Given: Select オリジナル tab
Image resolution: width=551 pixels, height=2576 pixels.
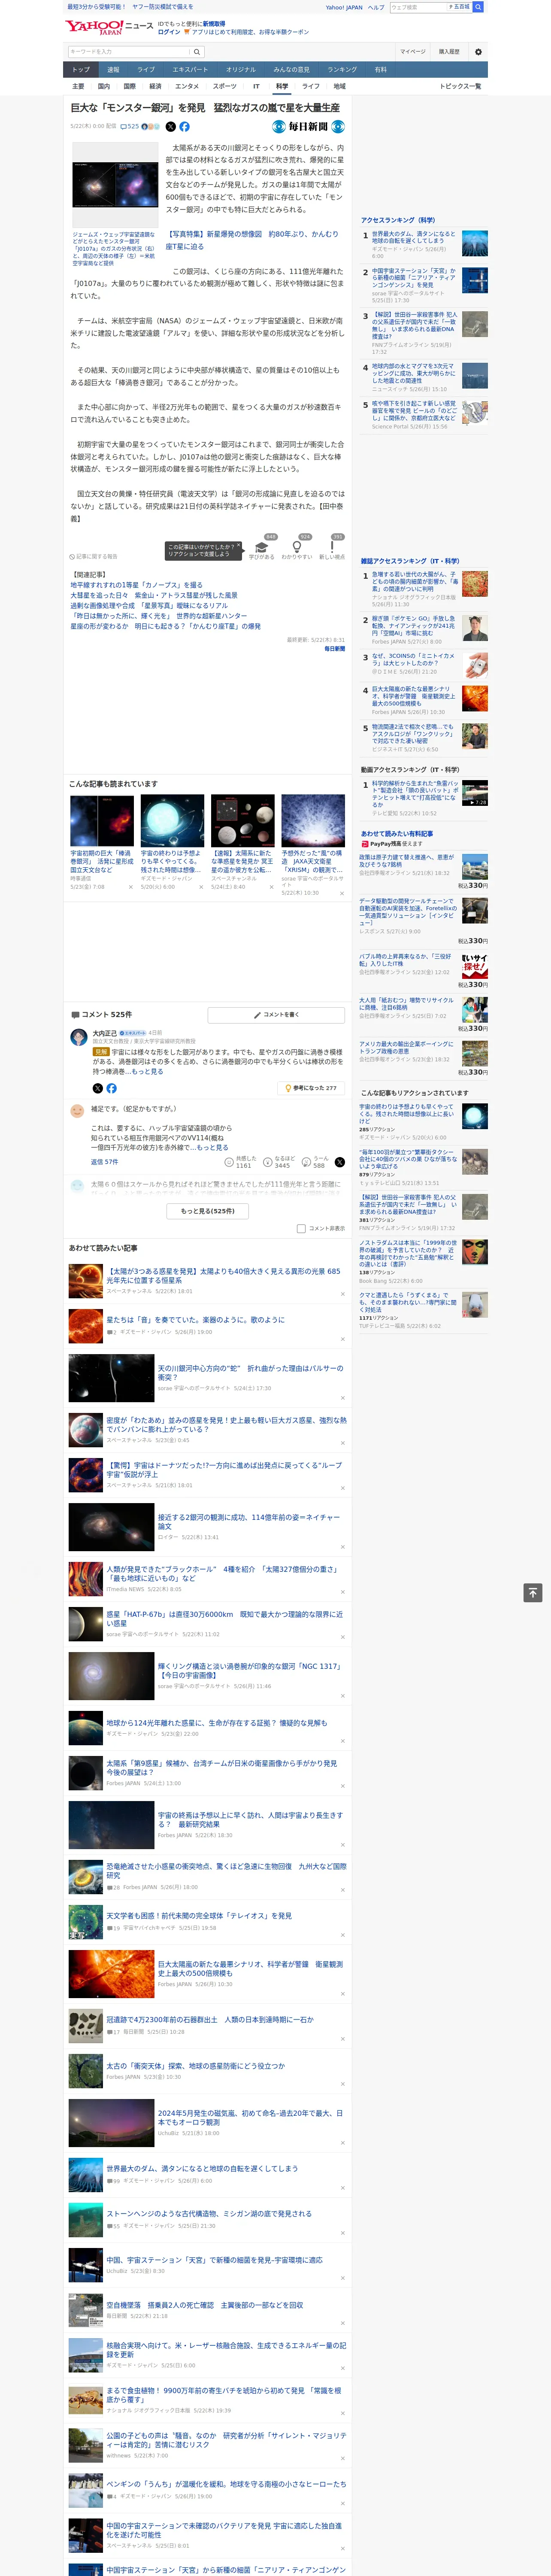Looking at the screenshot, I should click(x=241, y=69).
